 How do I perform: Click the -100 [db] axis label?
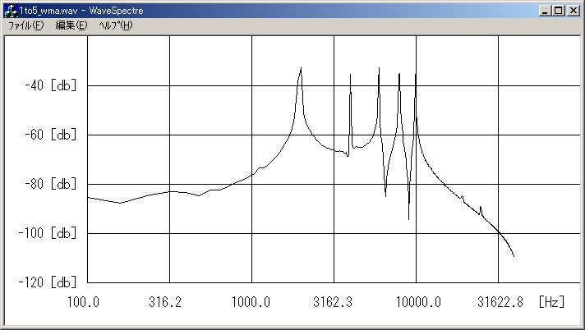pyautogui.click(x=48, y=233)
